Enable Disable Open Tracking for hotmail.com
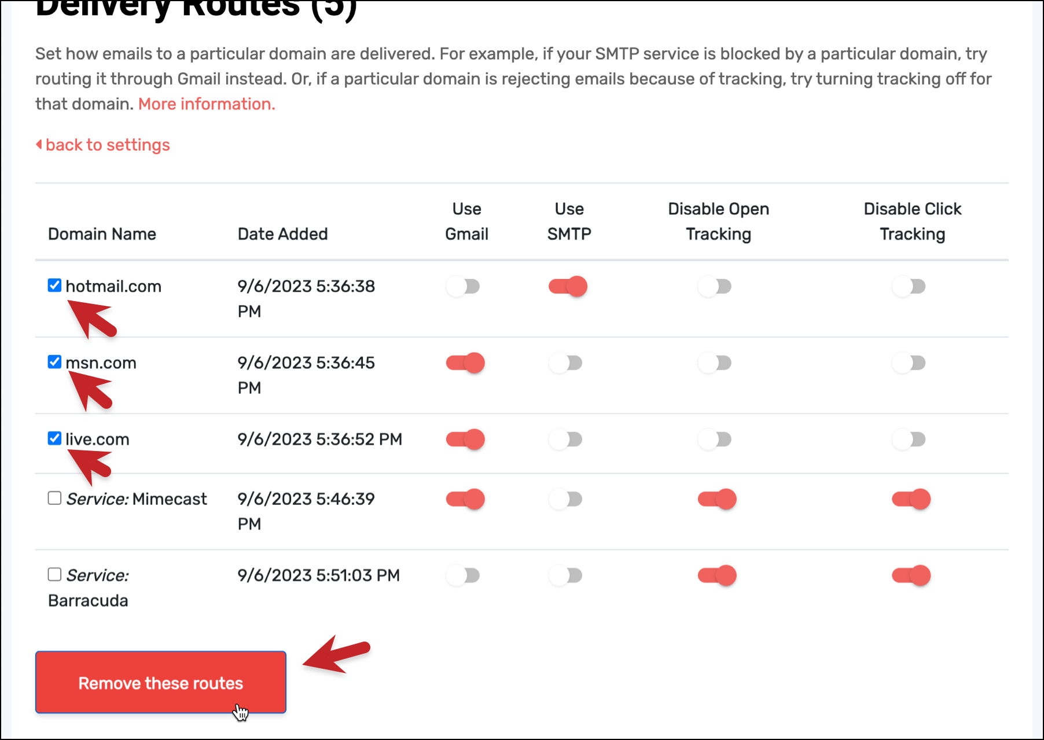 (715, 286)
